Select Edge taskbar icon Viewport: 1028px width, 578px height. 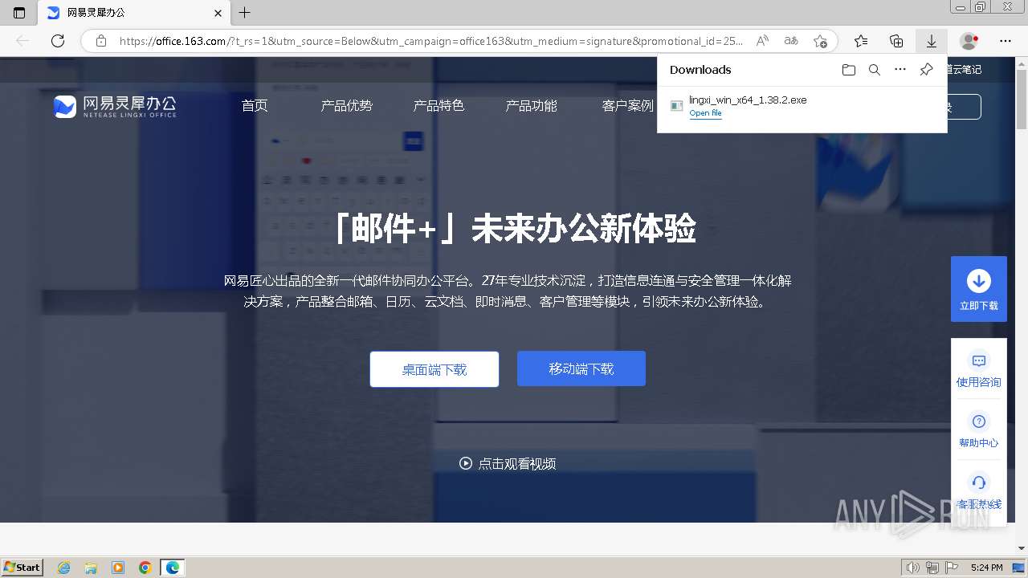click(x=173, y=568)
